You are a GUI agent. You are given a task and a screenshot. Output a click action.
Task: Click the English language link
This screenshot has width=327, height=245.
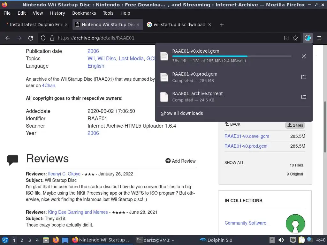click(96, 66)
